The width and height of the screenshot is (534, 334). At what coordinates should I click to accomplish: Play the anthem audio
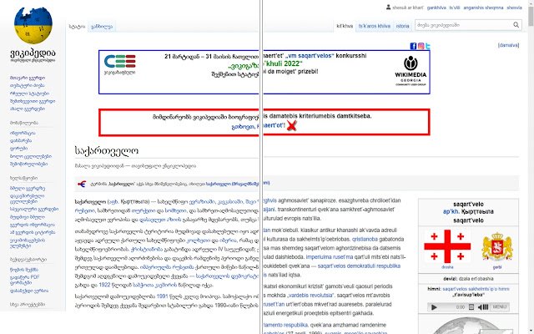434,307
